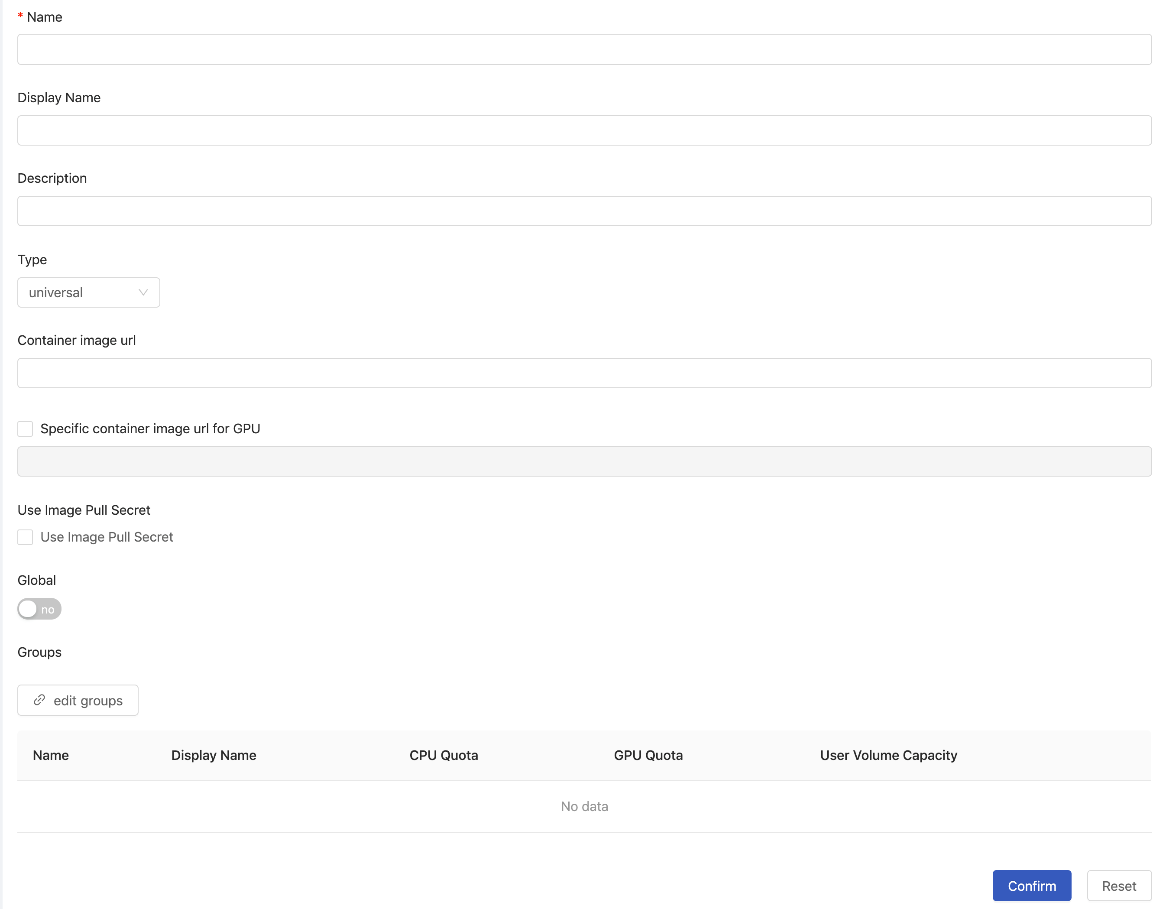Click the Reset button
This screenshot has height=909, width=1166.
tap(1119, 886)
